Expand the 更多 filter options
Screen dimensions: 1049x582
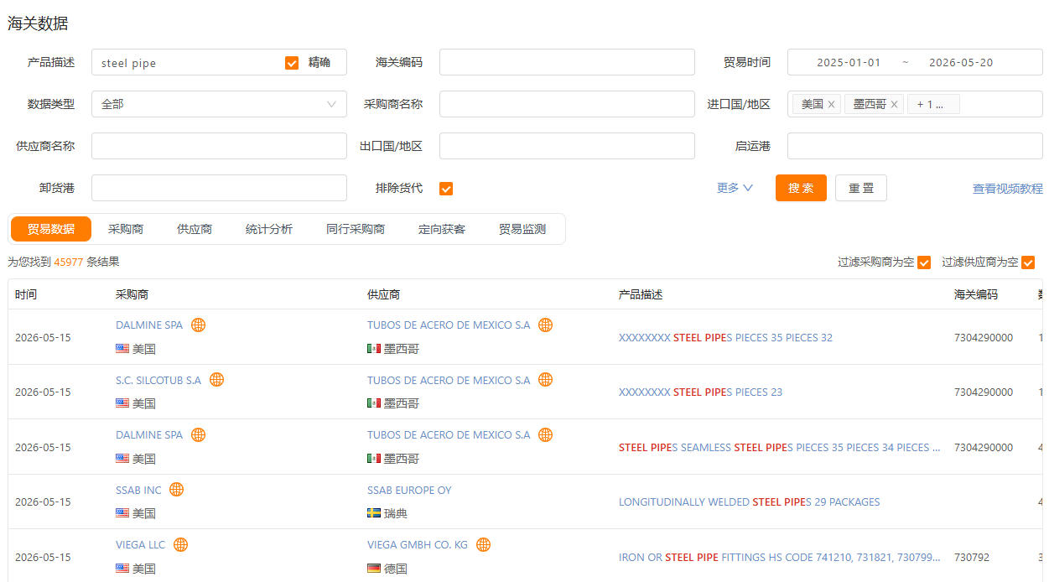tap(735, 188)
